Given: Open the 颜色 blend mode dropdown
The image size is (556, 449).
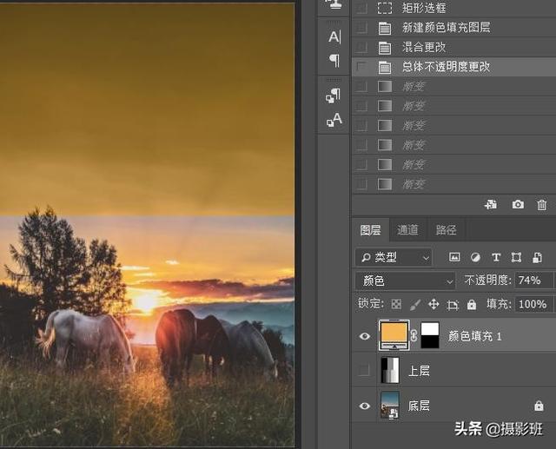Looking at the screenshot, I should click(x=405, y=281).
